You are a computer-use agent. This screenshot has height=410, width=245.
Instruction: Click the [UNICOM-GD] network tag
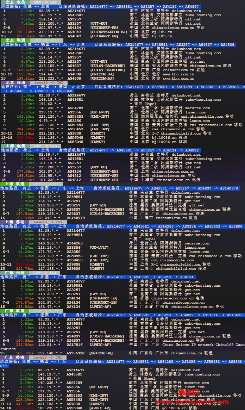[x=101, y=353]
